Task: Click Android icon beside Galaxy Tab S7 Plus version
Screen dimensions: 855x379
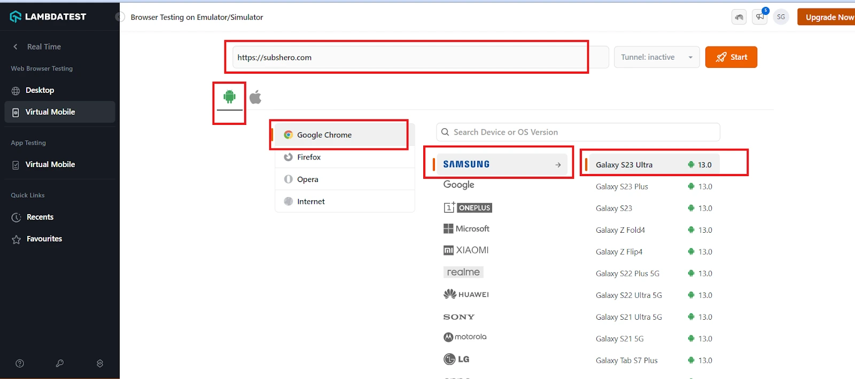Action: [x=691, y=360]
